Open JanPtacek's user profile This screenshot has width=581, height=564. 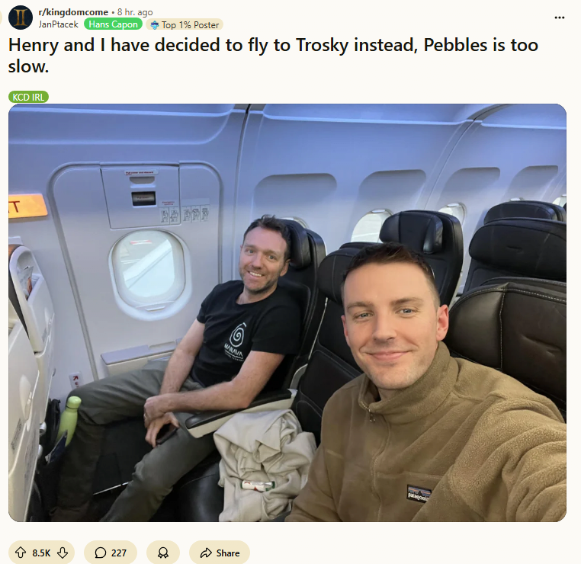[58, 24]
